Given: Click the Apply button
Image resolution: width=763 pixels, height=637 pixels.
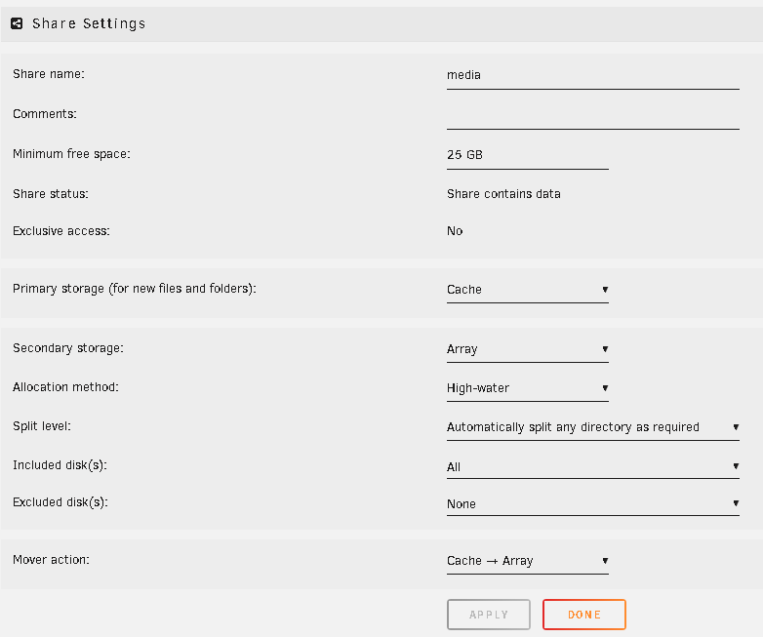Looking at the screenshot, I should click(489, 615).
